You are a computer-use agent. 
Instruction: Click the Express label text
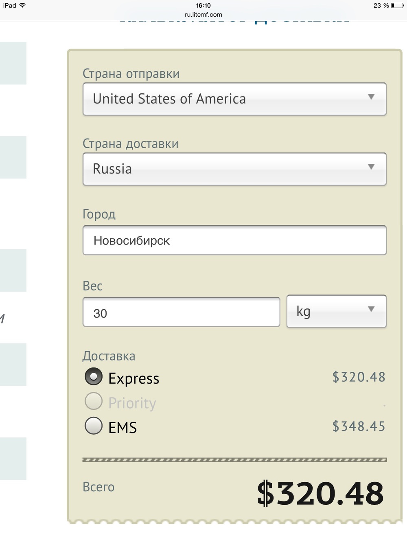(134, 378)
